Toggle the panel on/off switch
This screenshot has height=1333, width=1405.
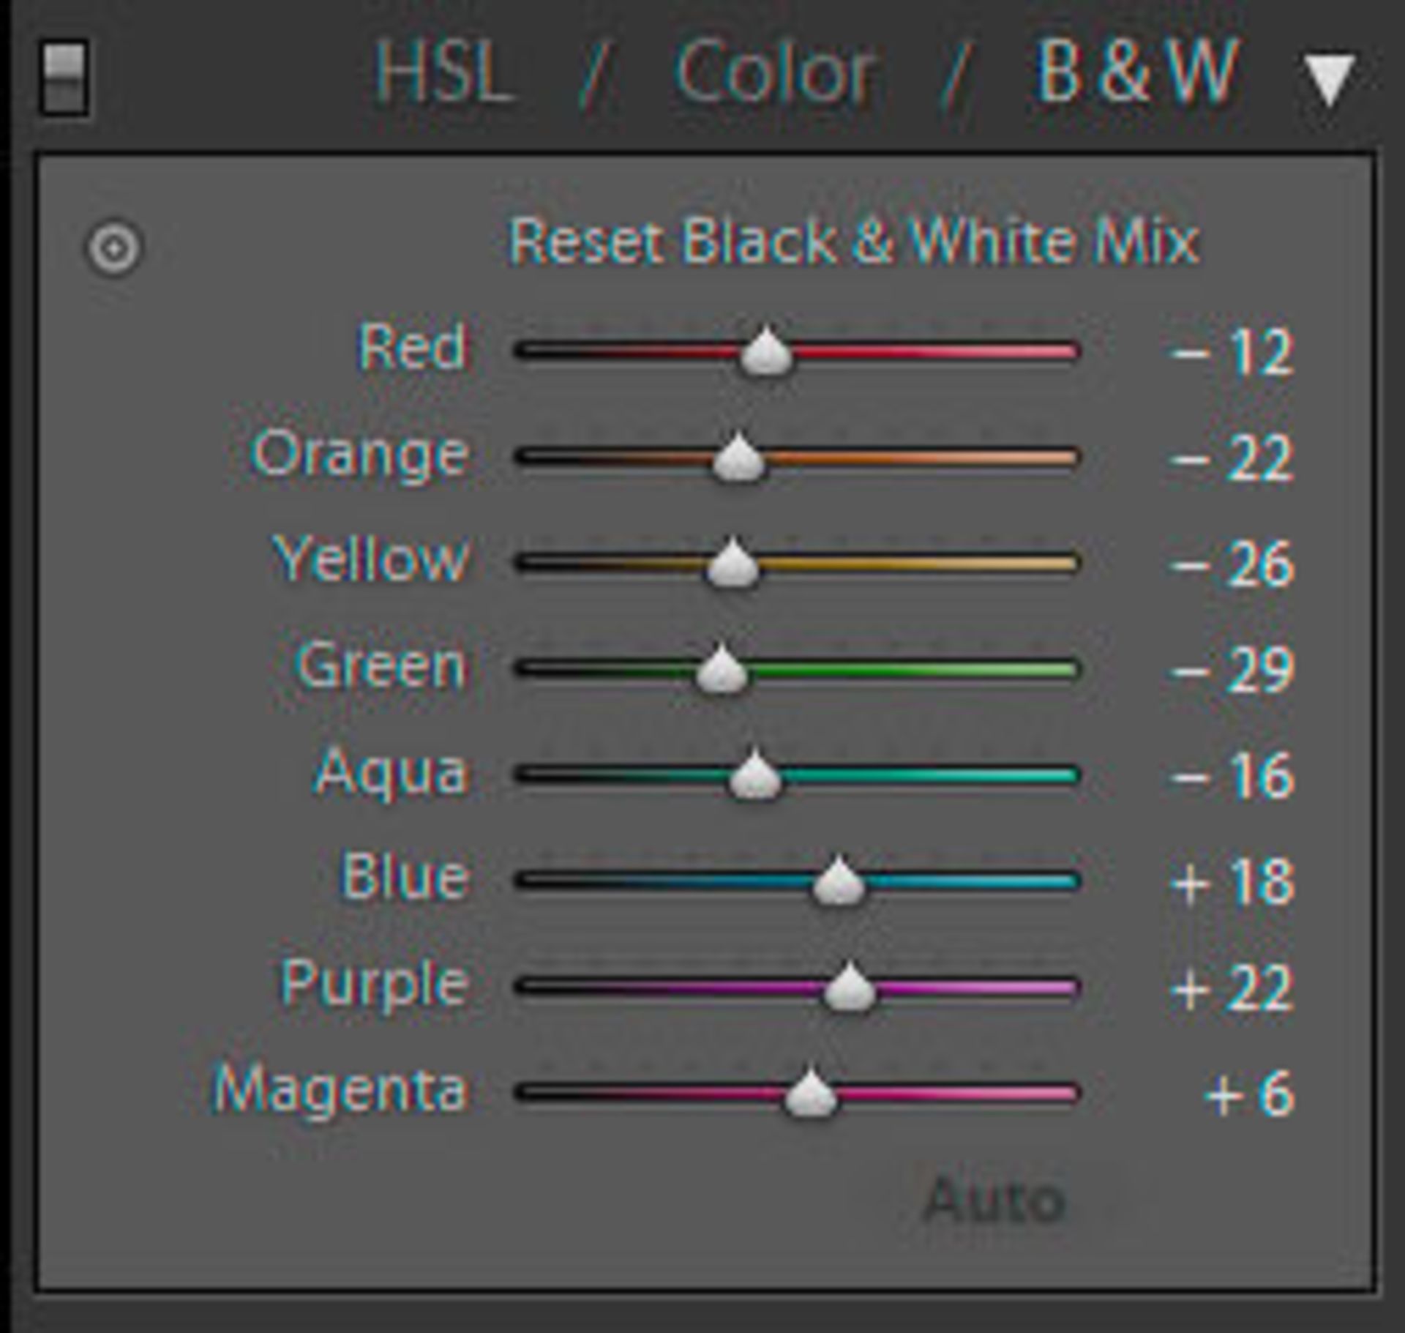(64, 77)
